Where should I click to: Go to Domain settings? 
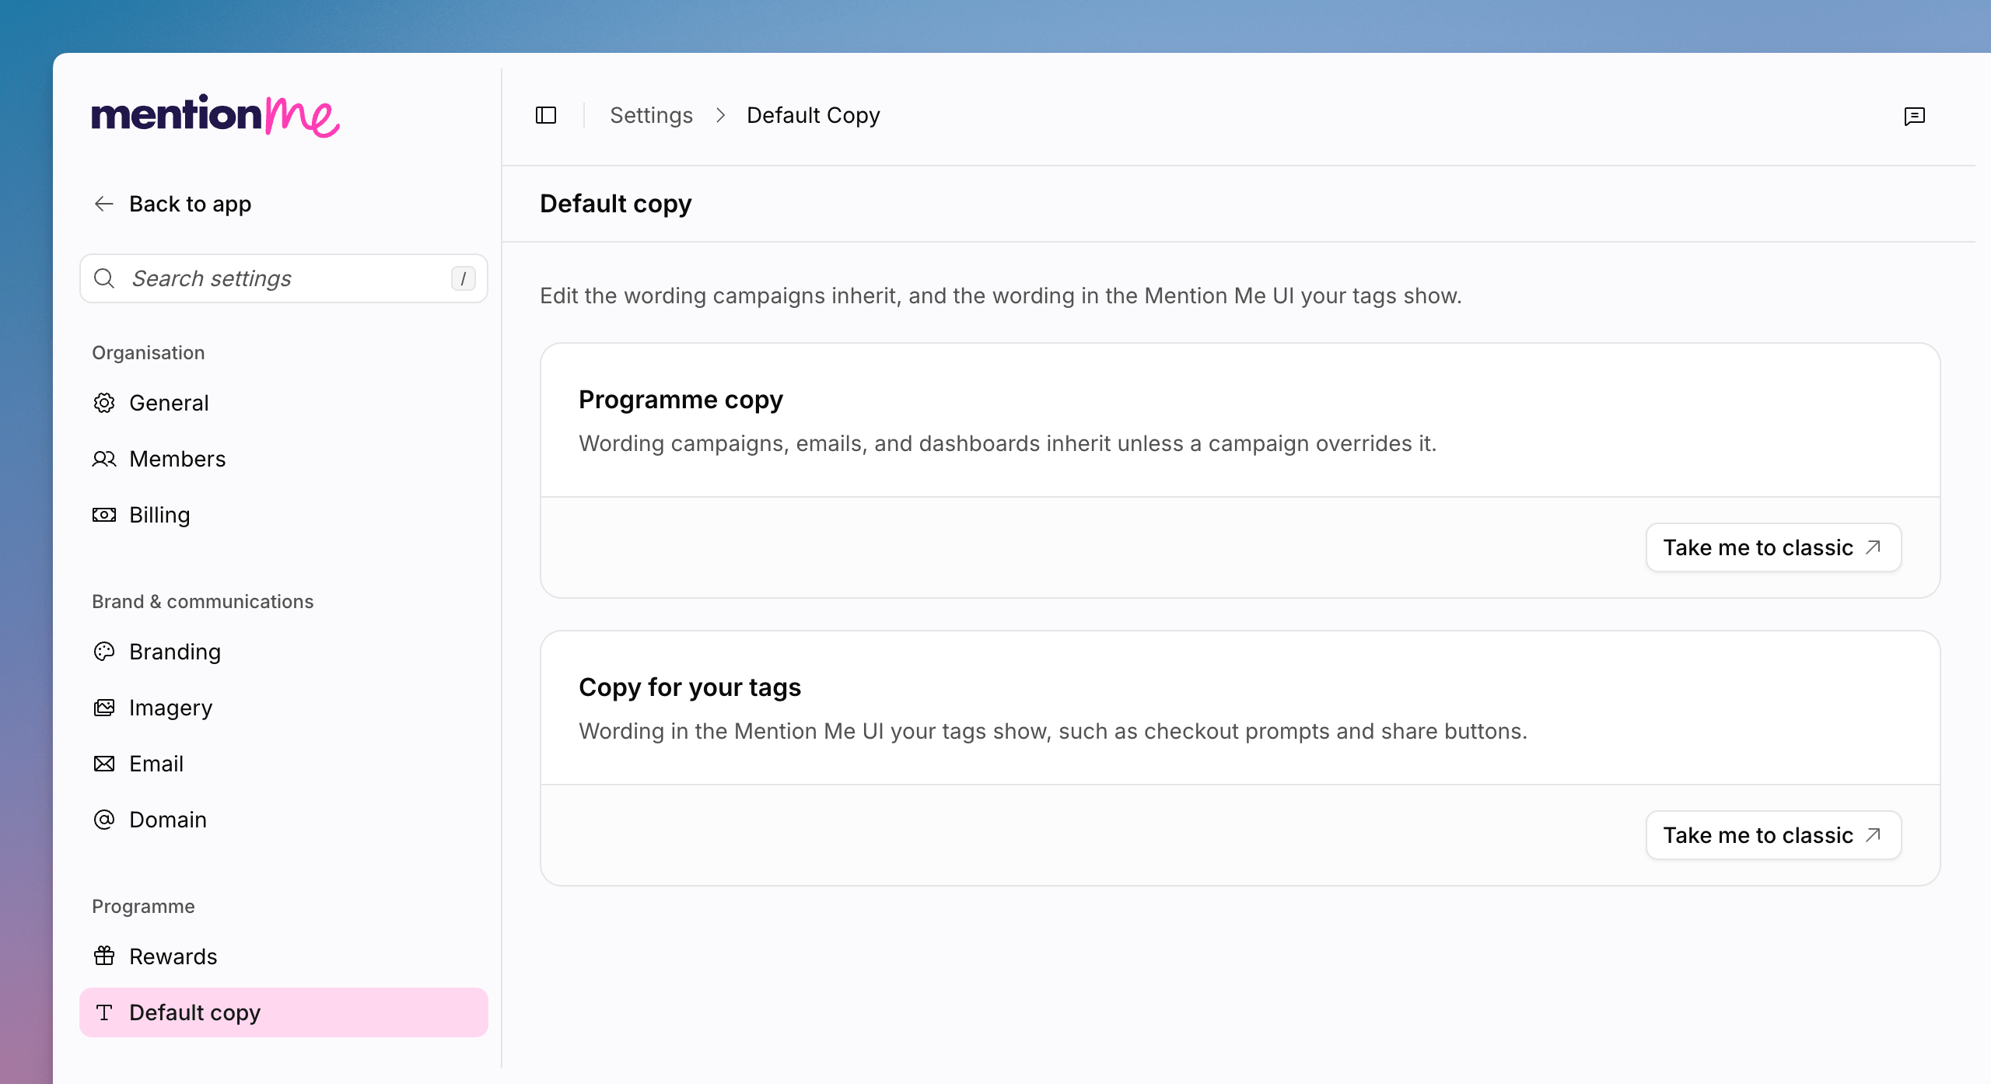click(284, 820)
